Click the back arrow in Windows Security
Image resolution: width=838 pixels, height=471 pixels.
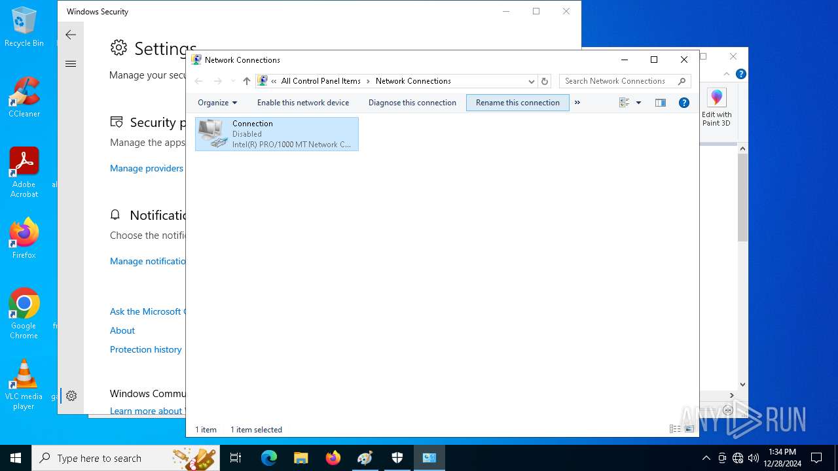71,35
